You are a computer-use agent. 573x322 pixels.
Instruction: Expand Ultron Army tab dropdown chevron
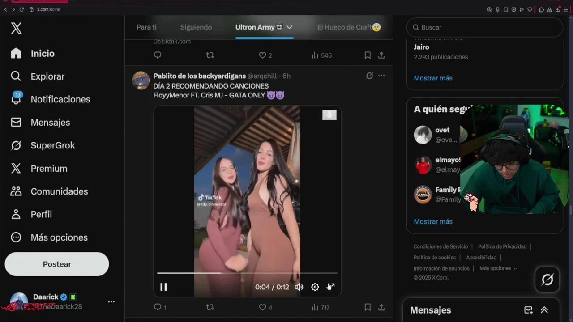pyautogui.click(x=290, y=27)
